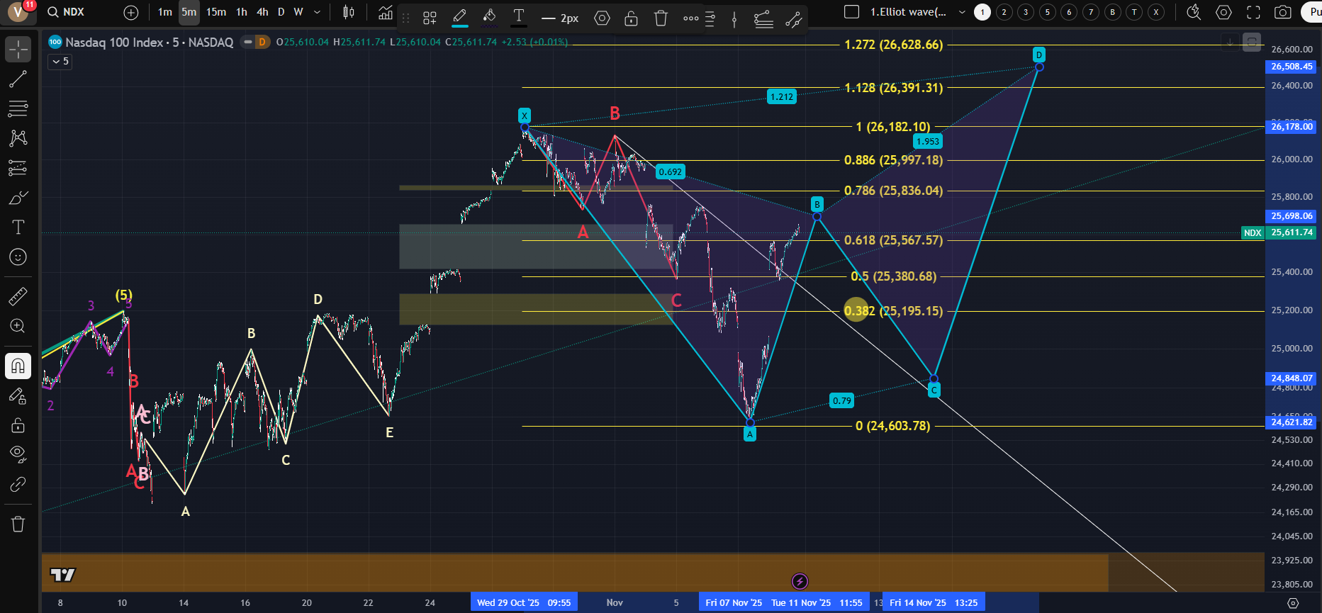The width and height of the screenshot is (1322, 613).
Task: Toggle lock on the selected drawing
Action: click(631, 18)
